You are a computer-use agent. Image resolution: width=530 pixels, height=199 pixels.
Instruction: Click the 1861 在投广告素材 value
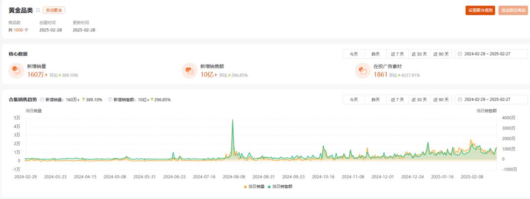coord(380,75)
